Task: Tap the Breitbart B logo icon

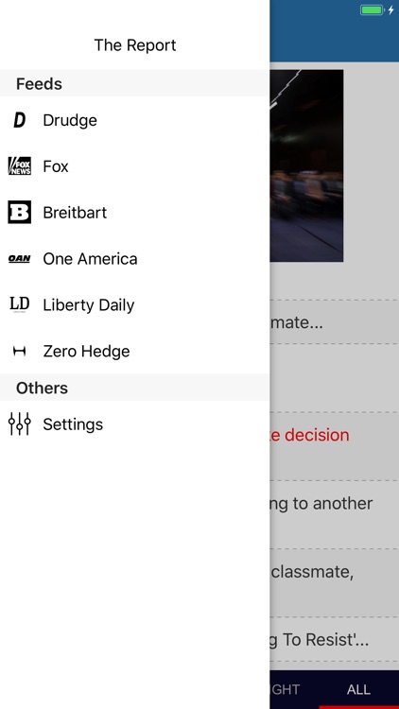Action: [x=20, y=213]
